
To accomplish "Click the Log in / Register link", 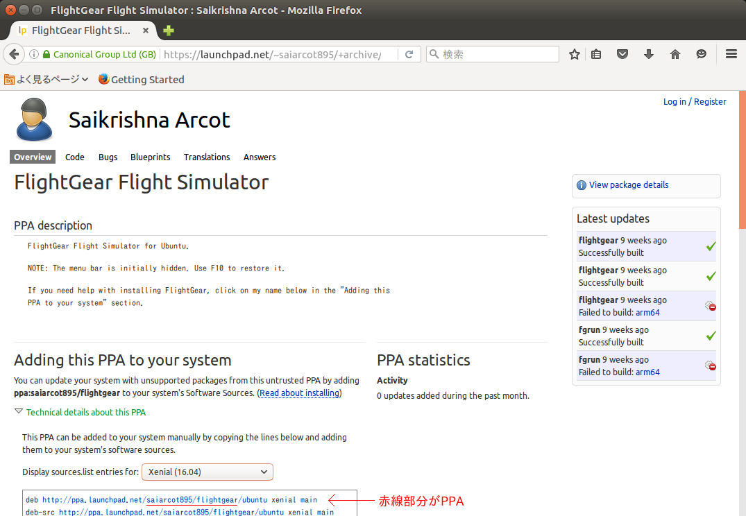I will 695,102.
